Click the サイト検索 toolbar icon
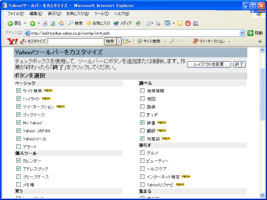 (140, 41)
